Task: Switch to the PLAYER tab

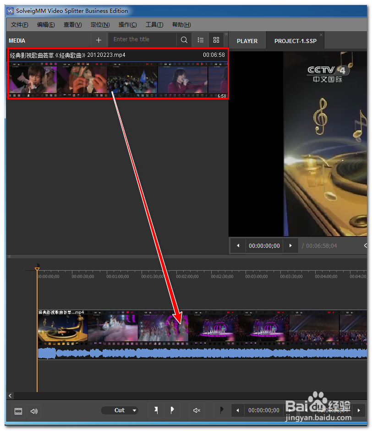Action: point(247,41)
